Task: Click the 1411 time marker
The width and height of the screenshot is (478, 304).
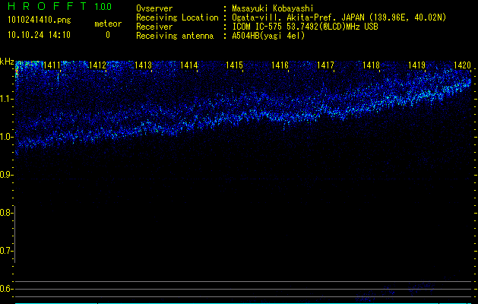Action: (x=52, y=65)
